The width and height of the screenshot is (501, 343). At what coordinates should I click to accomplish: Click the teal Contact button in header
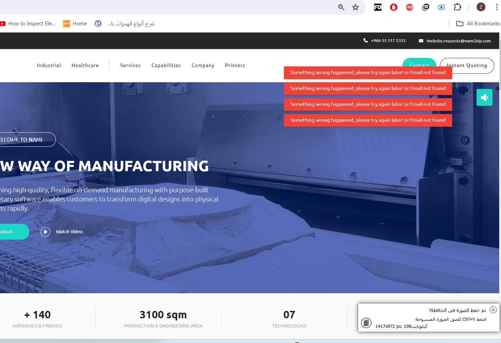(x=419, y=62)
